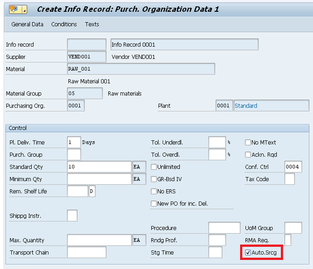Click the Info Record 0001 description field

[184, 44]
